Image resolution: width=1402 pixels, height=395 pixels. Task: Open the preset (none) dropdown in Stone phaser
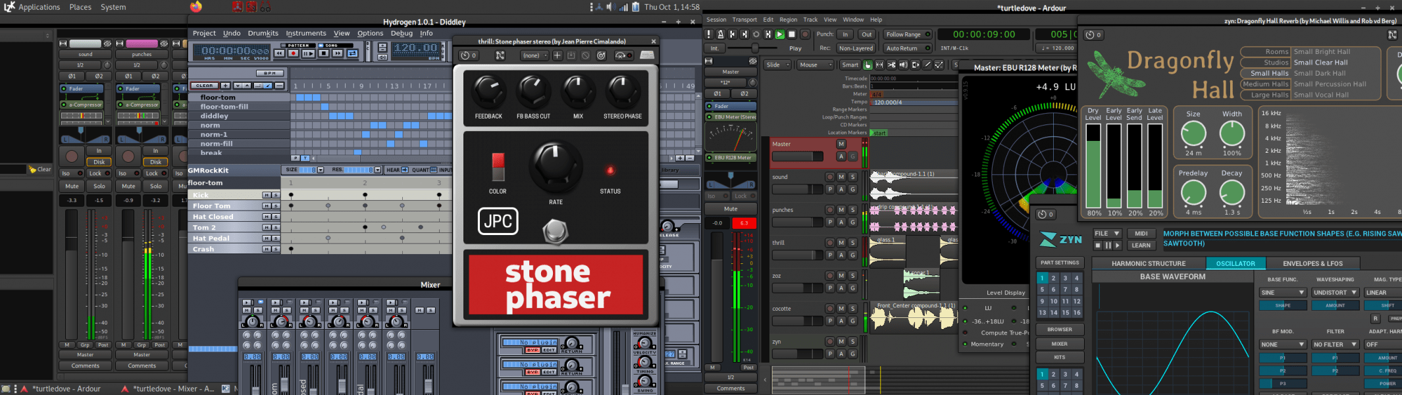tap(534, 56)
